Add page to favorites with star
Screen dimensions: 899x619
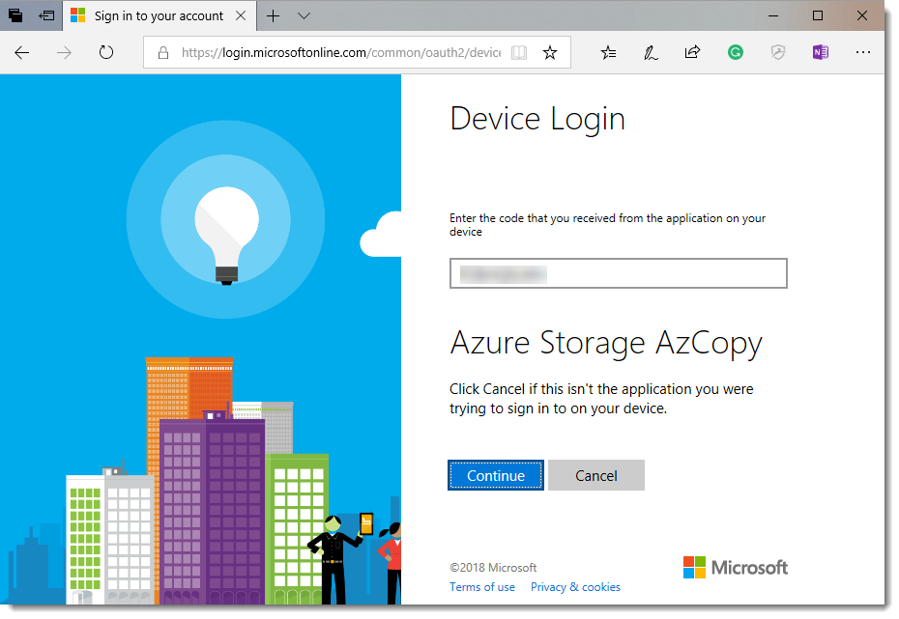point(550,53)
